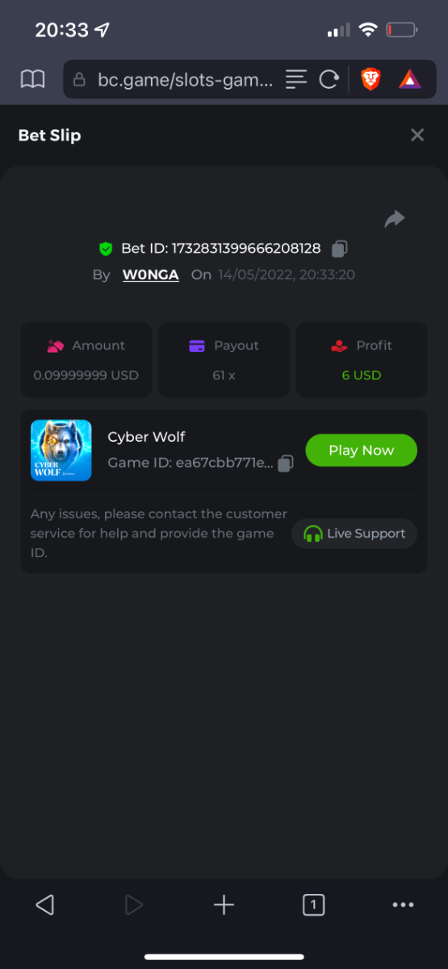Image resolution: width=448 pixels, height=969 pixels.
Task: Start Cyber Wolf with Play Now
Action: tap(361, 450)
